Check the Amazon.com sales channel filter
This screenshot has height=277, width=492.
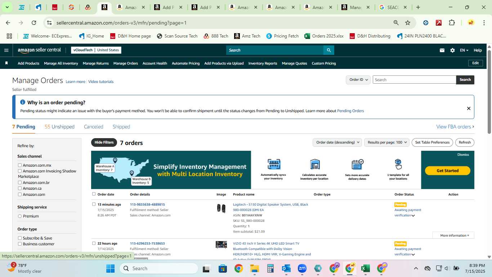(20, 194)
